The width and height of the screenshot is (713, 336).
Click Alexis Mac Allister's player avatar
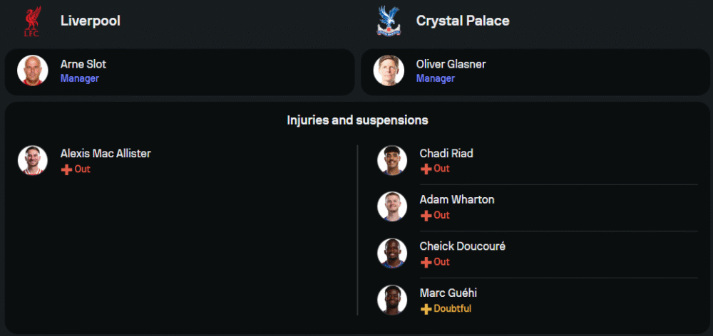(32, 160)
